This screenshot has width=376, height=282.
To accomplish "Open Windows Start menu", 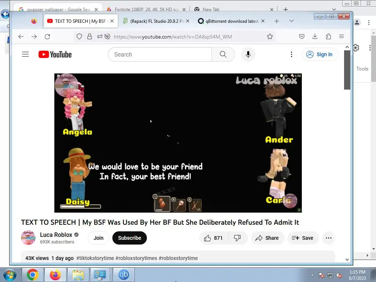I will coord(10,275).
